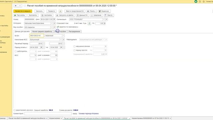Screen dimensions: 213x120
Task: Switch to Расчет пособия tab
Action: [x=60, y=32]
